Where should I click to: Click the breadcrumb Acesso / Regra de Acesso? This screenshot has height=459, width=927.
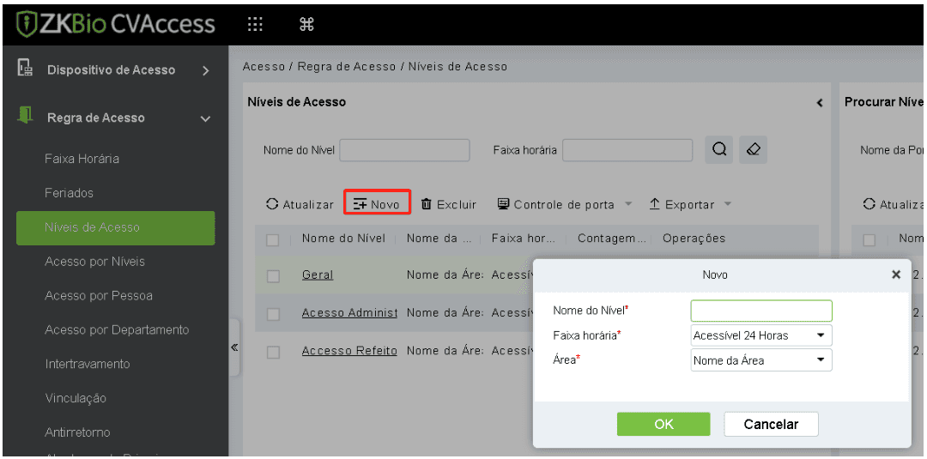pos(319,67)
